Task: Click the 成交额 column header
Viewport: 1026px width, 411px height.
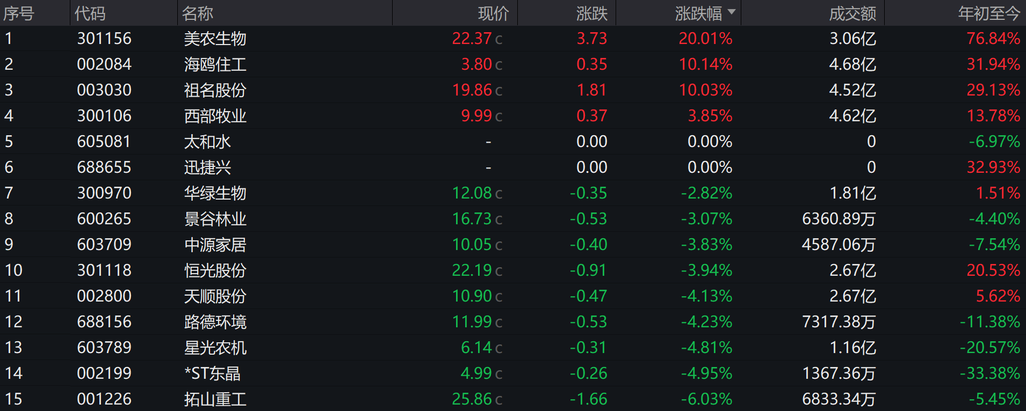Action: pyautogui.click(x=852, y=13)
